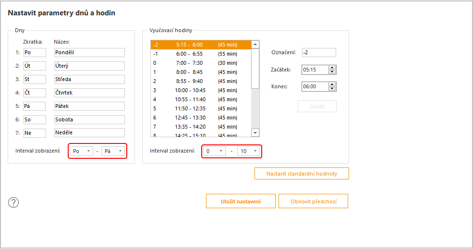
Task: Focus the Začátek time field 05:15
Action: point(315,70)
